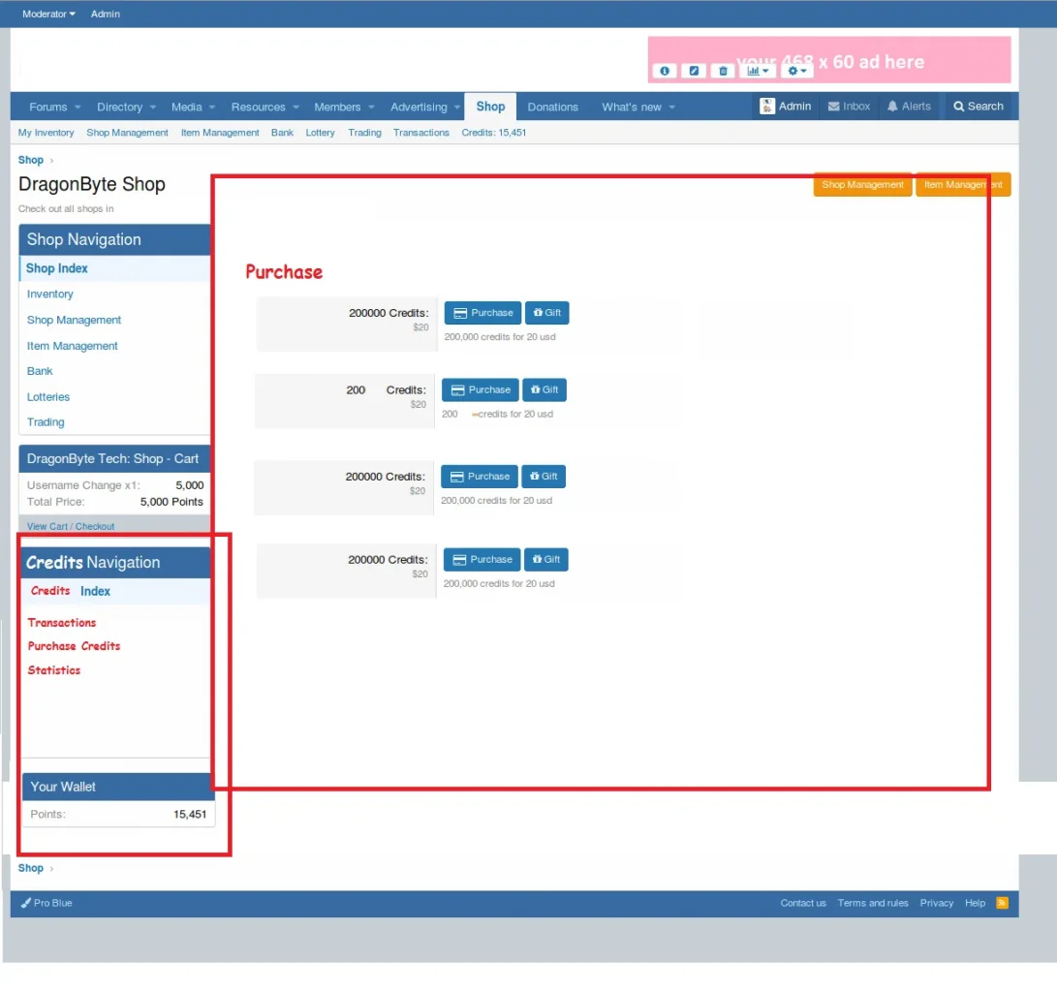Open Inventory in Shop Navigation sidebar
The image size is (1057, 992).
(49, 294)
